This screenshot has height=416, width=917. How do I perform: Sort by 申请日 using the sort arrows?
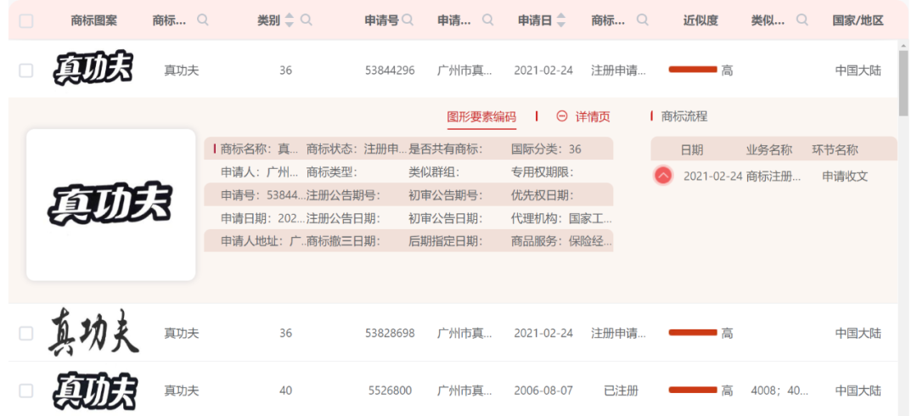click(561, 20)
